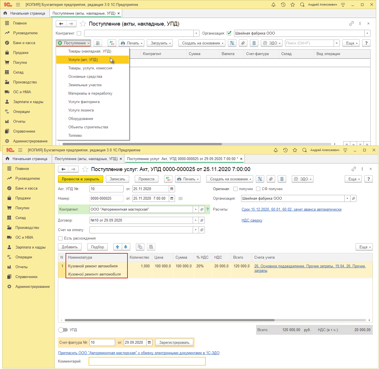This screenshot has height=369, width=379.
Task: Click the Подбор button
Action: coord(97,247)
